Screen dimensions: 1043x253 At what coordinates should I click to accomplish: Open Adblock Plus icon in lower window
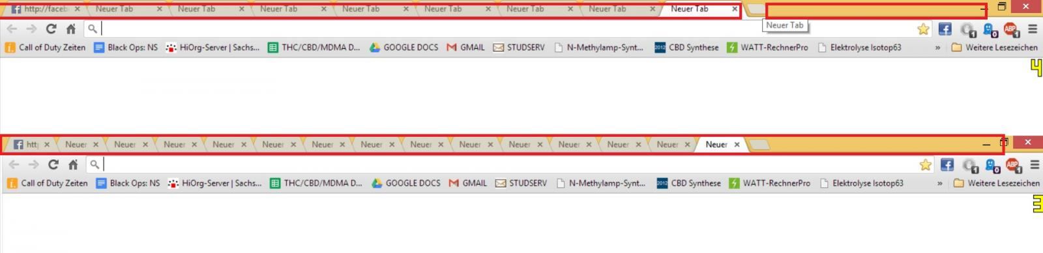(x=1013, y=165)
